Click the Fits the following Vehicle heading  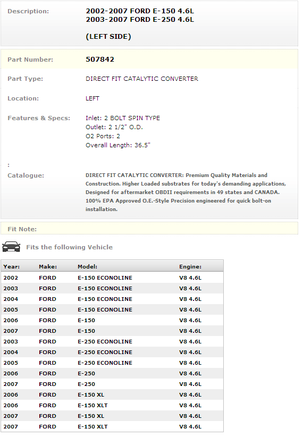coord(70,247)
